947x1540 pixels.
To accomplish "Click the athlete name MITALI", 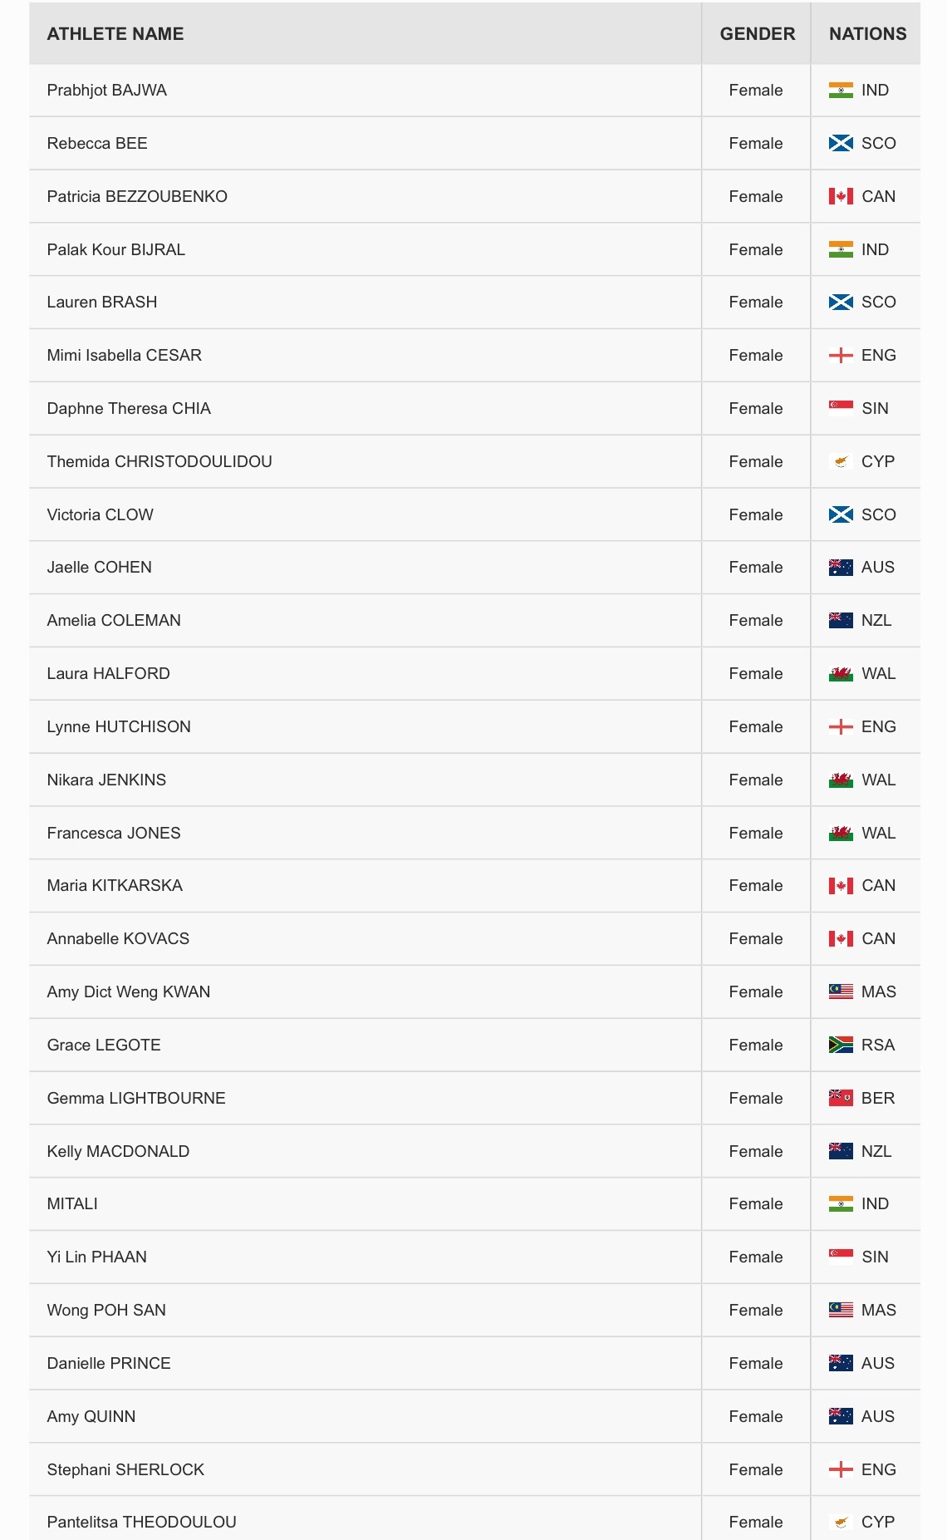I will (x=72, y=1203).
